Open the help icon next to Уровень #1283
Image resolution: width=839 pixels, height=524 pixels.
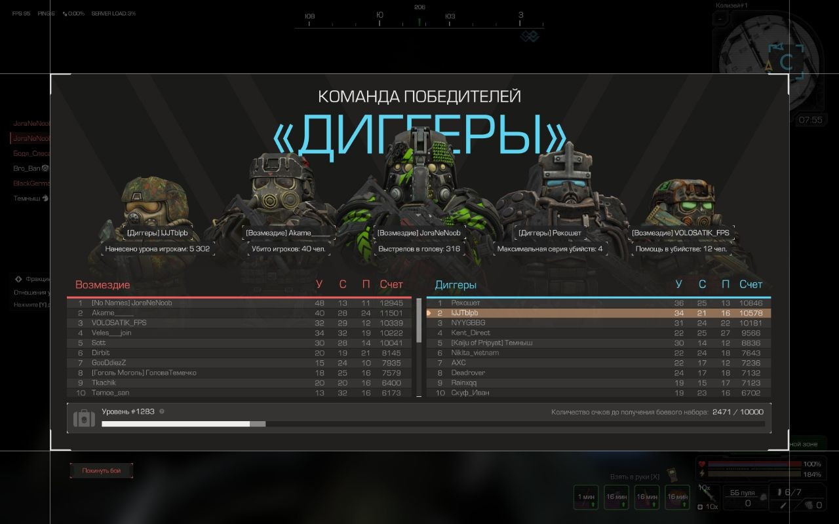(162, 411)
